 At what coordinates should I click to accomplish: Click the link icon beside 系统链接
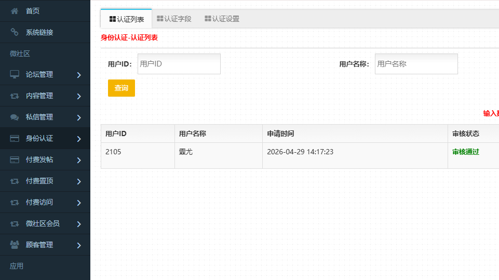[15, 32]
